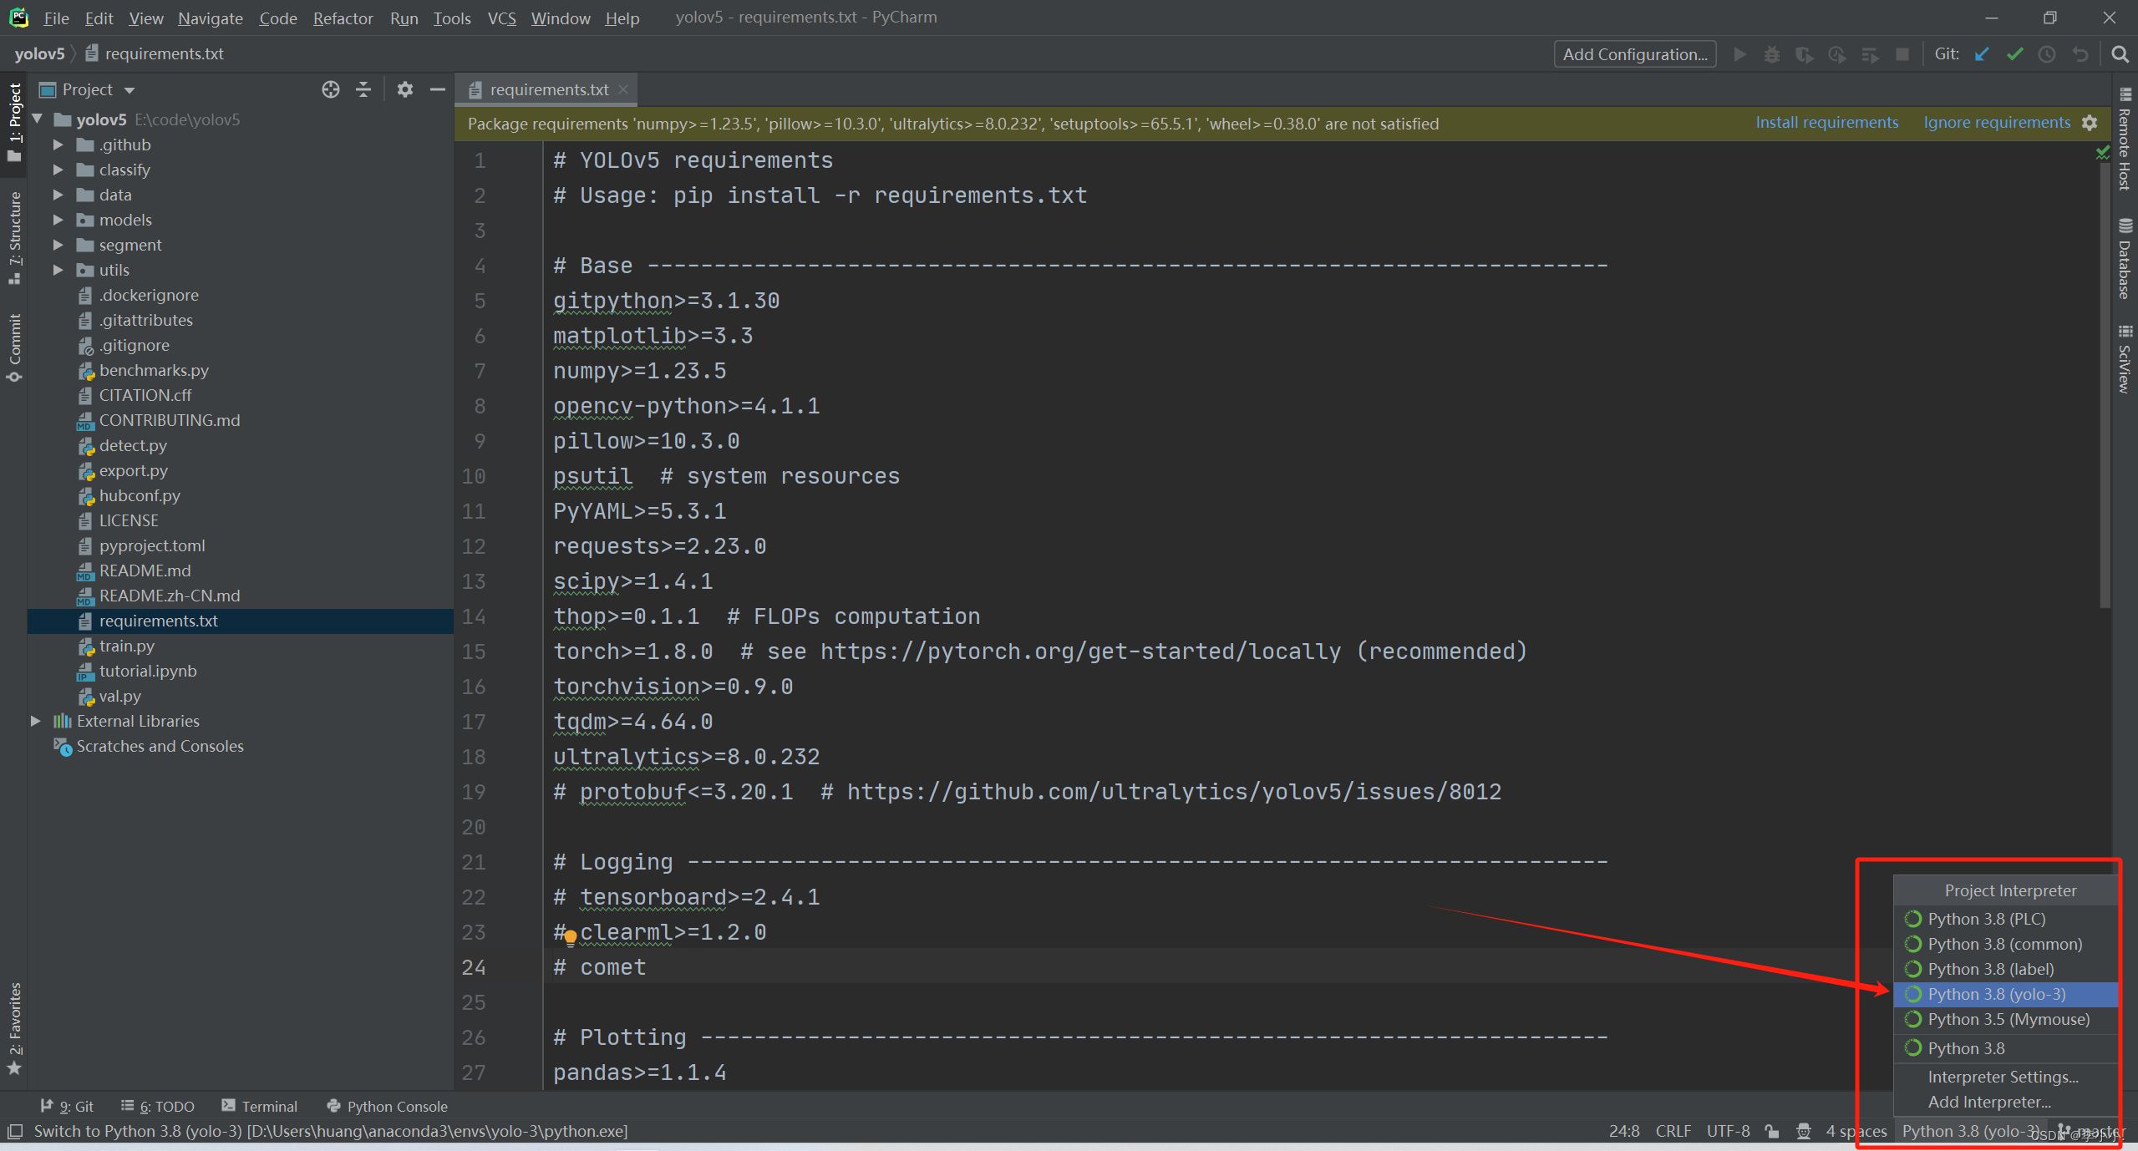Image resolution: width=2138 pixels, height=1151 pixels.
Task: Click CRLF line separator in status bar
Action: [x=1673, y=1131]
